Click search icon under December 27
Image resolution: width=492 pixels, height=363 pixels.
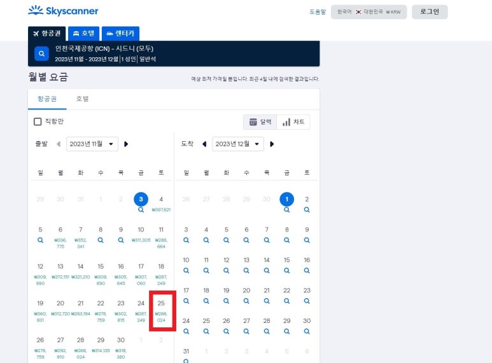click(x=246, y=331)
